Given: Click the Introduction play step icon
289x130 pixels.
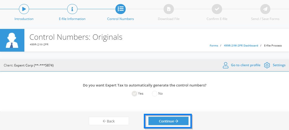Looking at the screenshot, I should (24, 9).
